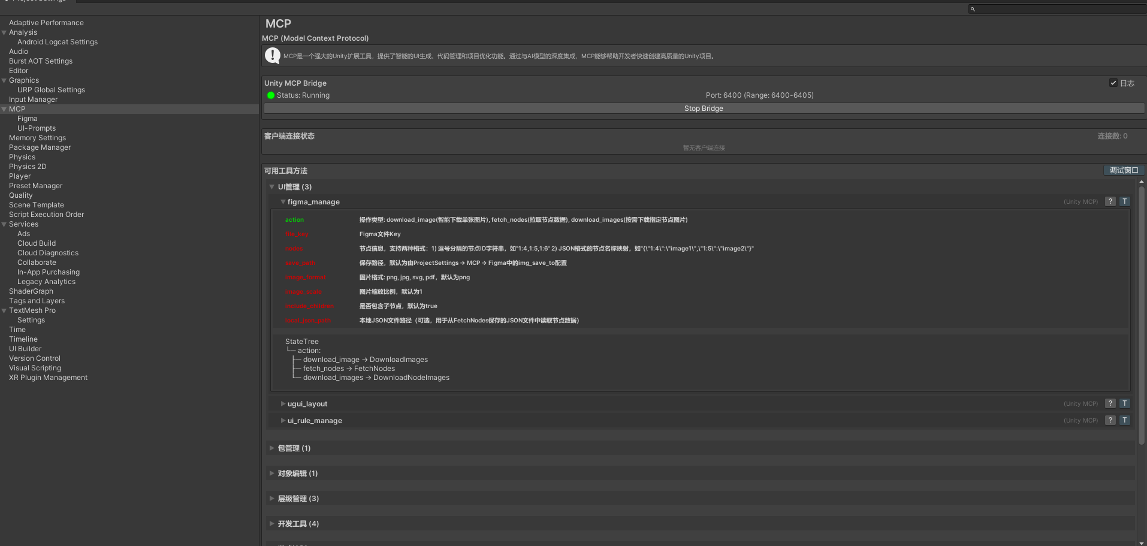
Task: Expand the ugui_layout tool
Action: (283, 404)
